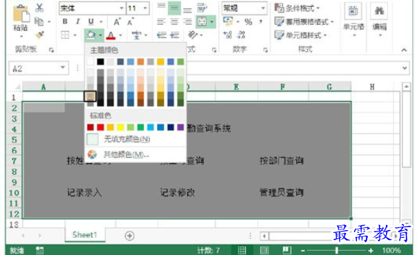Select the Format Painter brush
The image size is (417, 255).
(x=39, y=35)
